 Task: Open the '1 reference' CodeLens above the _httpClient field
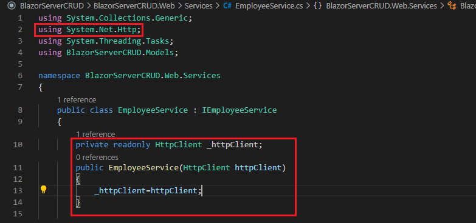point(95,134)
